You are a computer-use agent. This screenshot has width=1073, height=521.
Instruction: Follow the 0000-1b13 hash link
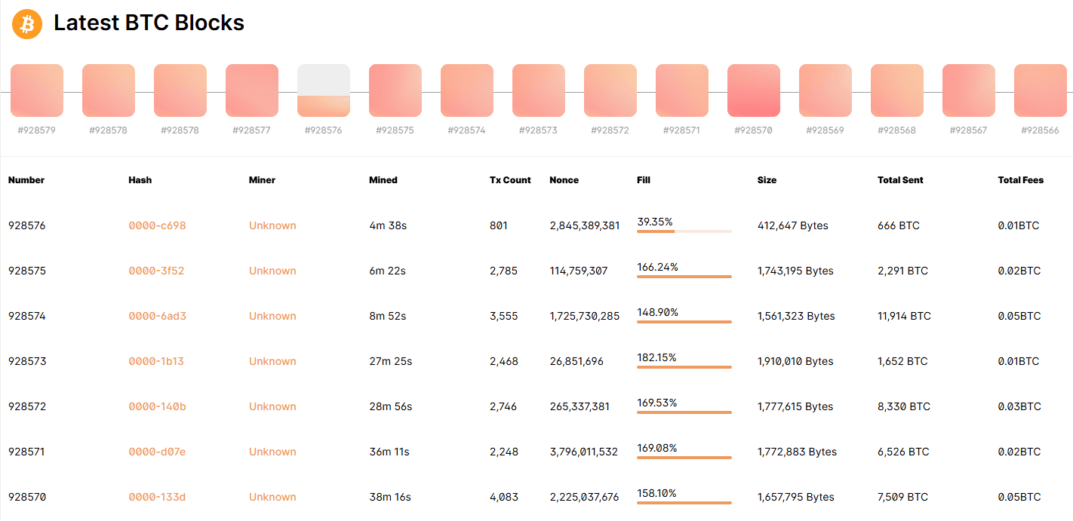156,361
